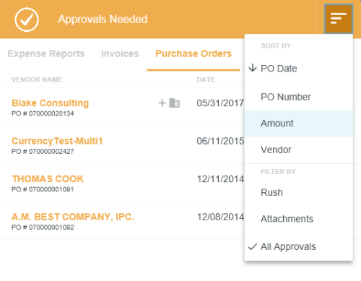Filter by Rush
361x281 pixels.
pos(299,192)
